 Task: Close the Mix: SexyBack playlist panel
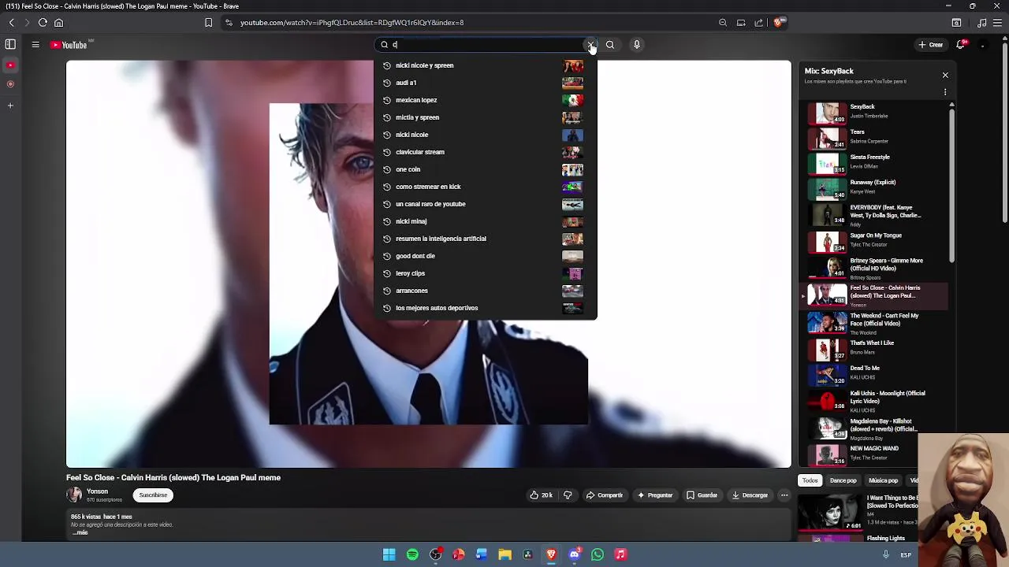pos(945,76)
